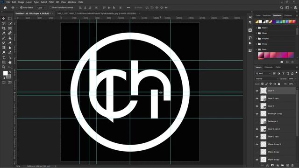Open the Auto-Select Layer dropdown

tap(42, 7)
